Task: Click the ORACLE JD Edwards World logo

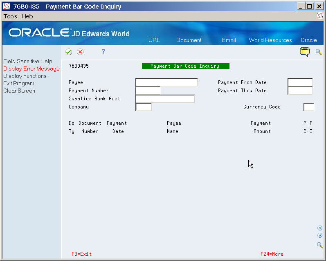Action: tap(69, 33)
